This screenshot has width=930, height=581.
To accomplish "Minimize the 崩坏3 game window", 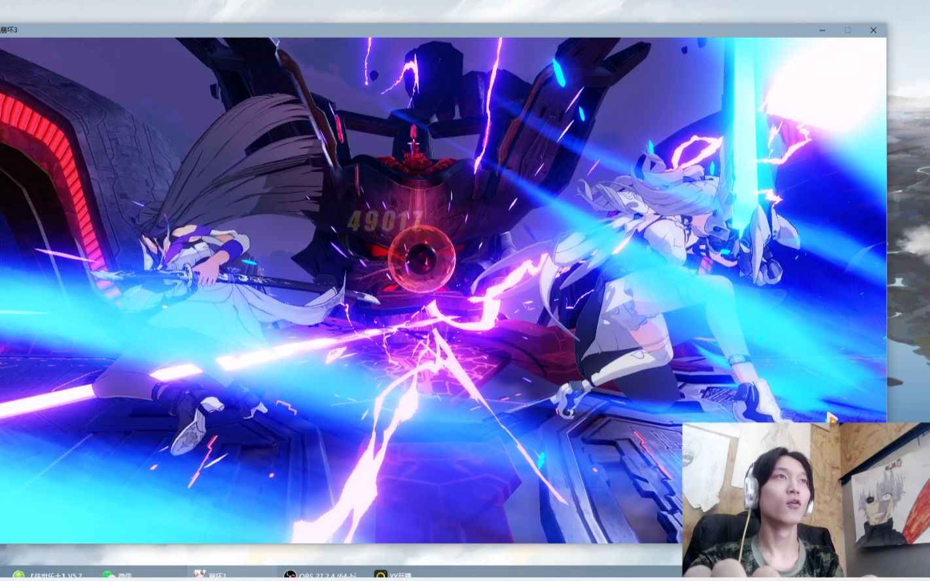I will click(x=823, y=30).
